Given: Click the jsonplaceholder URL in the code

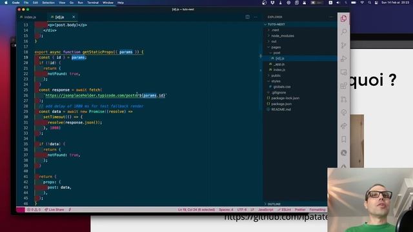Looking at the screenshot, I should click(x=105, y=95).
